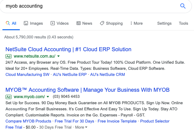The width and height of the screenshot is (194, 135).
Task: Click the News newspaper icon
Action: [79, 23]
